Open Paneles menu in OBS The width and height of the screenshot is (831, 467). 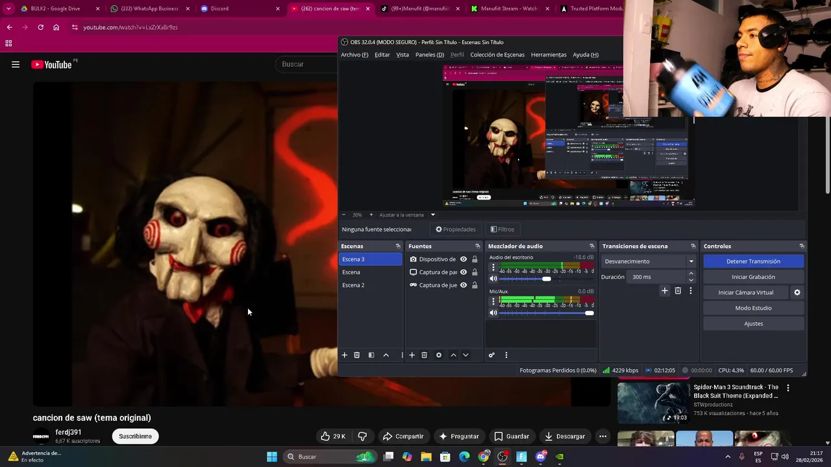click(x=430, y=54)
